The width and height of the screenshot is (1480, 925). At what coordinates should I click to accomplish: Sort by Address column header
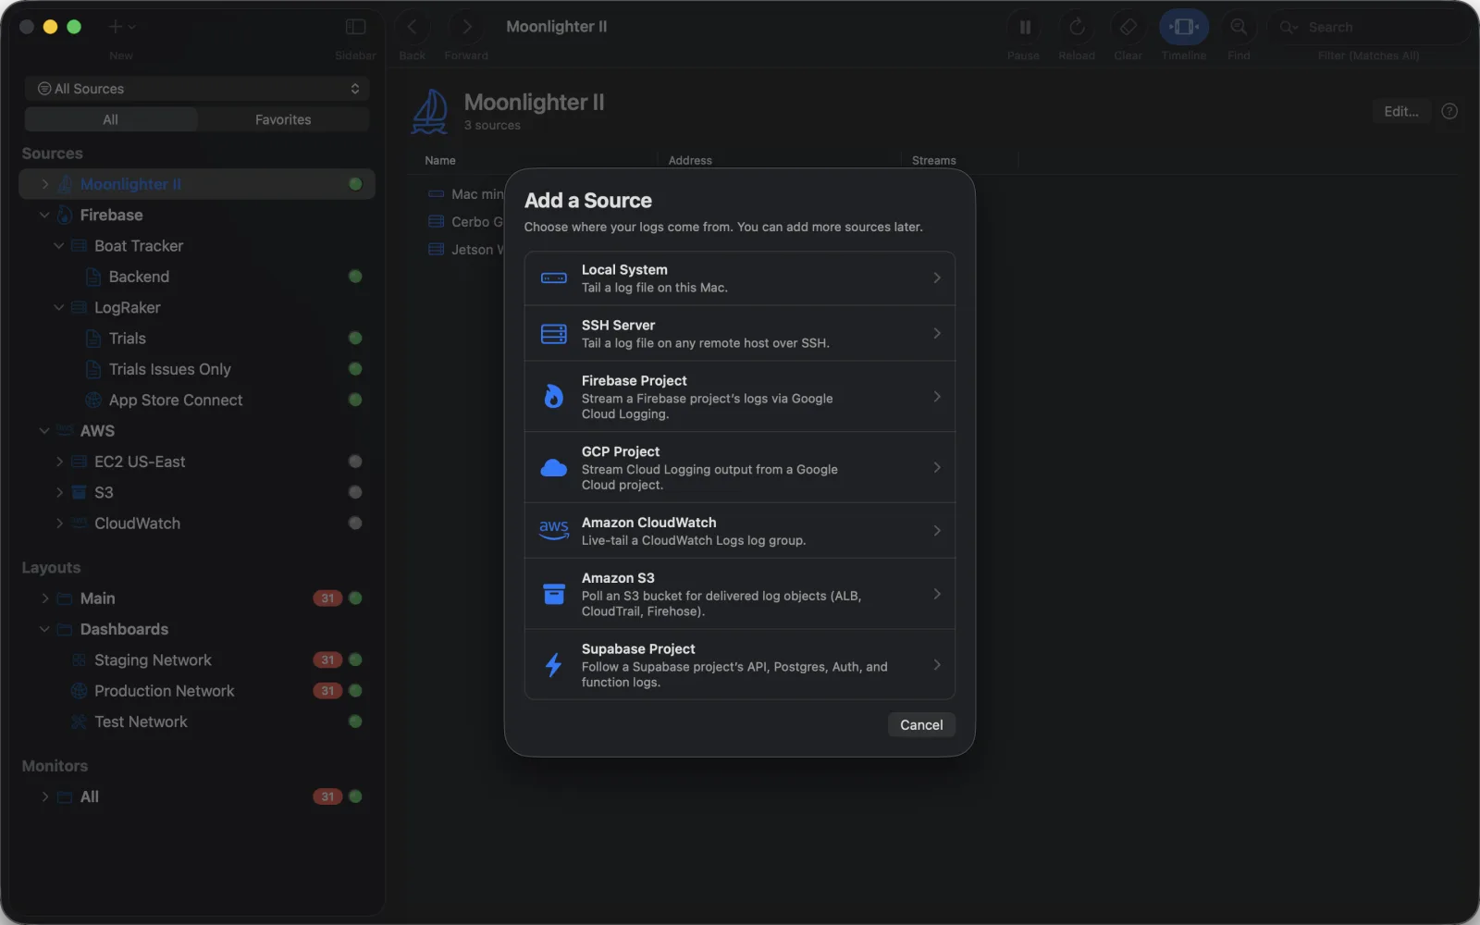(x=690, y=160)
